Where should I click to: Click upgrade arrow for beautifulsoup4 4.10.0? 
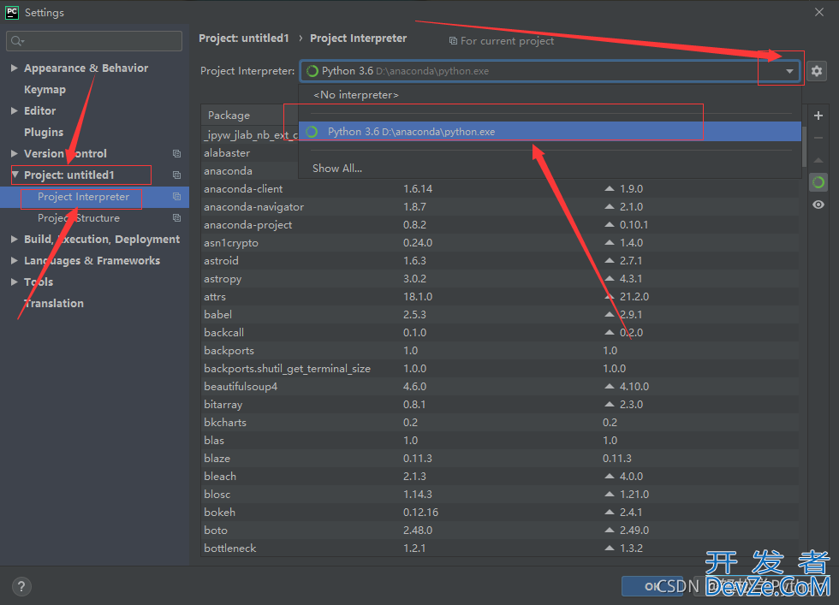coord(610,386)
